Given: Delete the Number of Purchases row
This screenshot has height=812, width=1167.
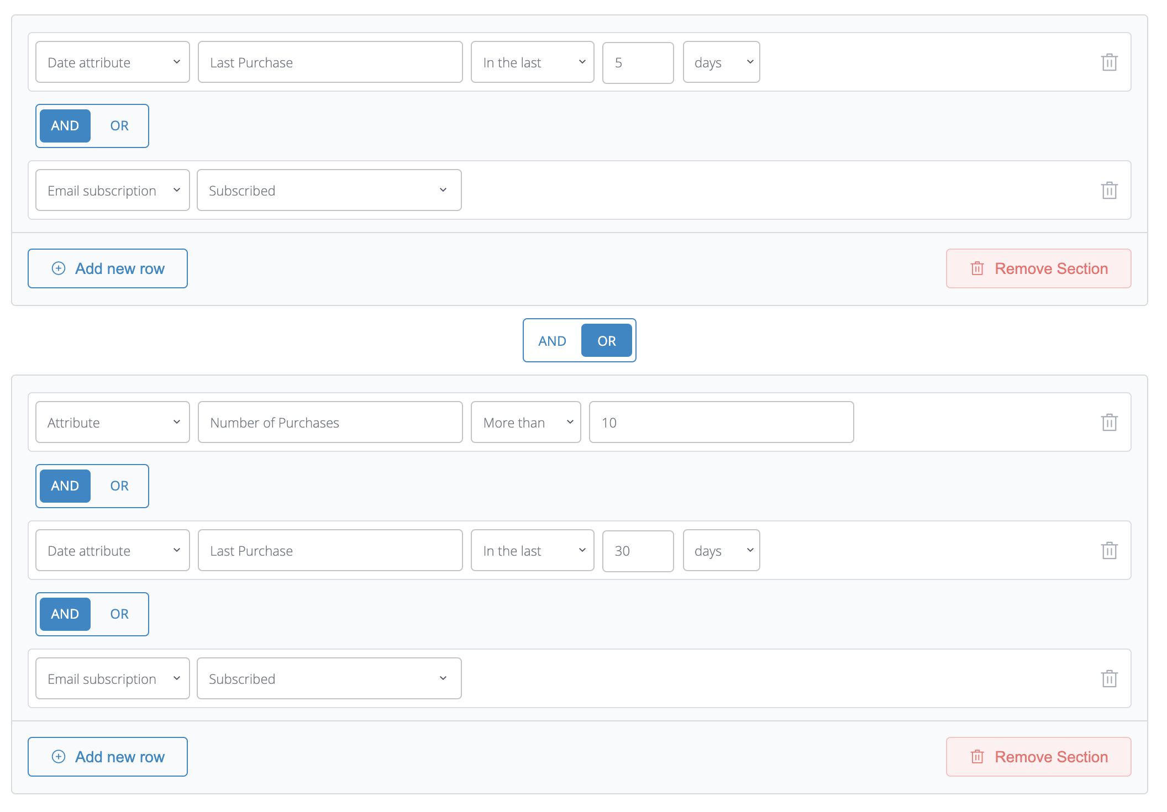Looking at the screenshot, I should (1109, 423).
